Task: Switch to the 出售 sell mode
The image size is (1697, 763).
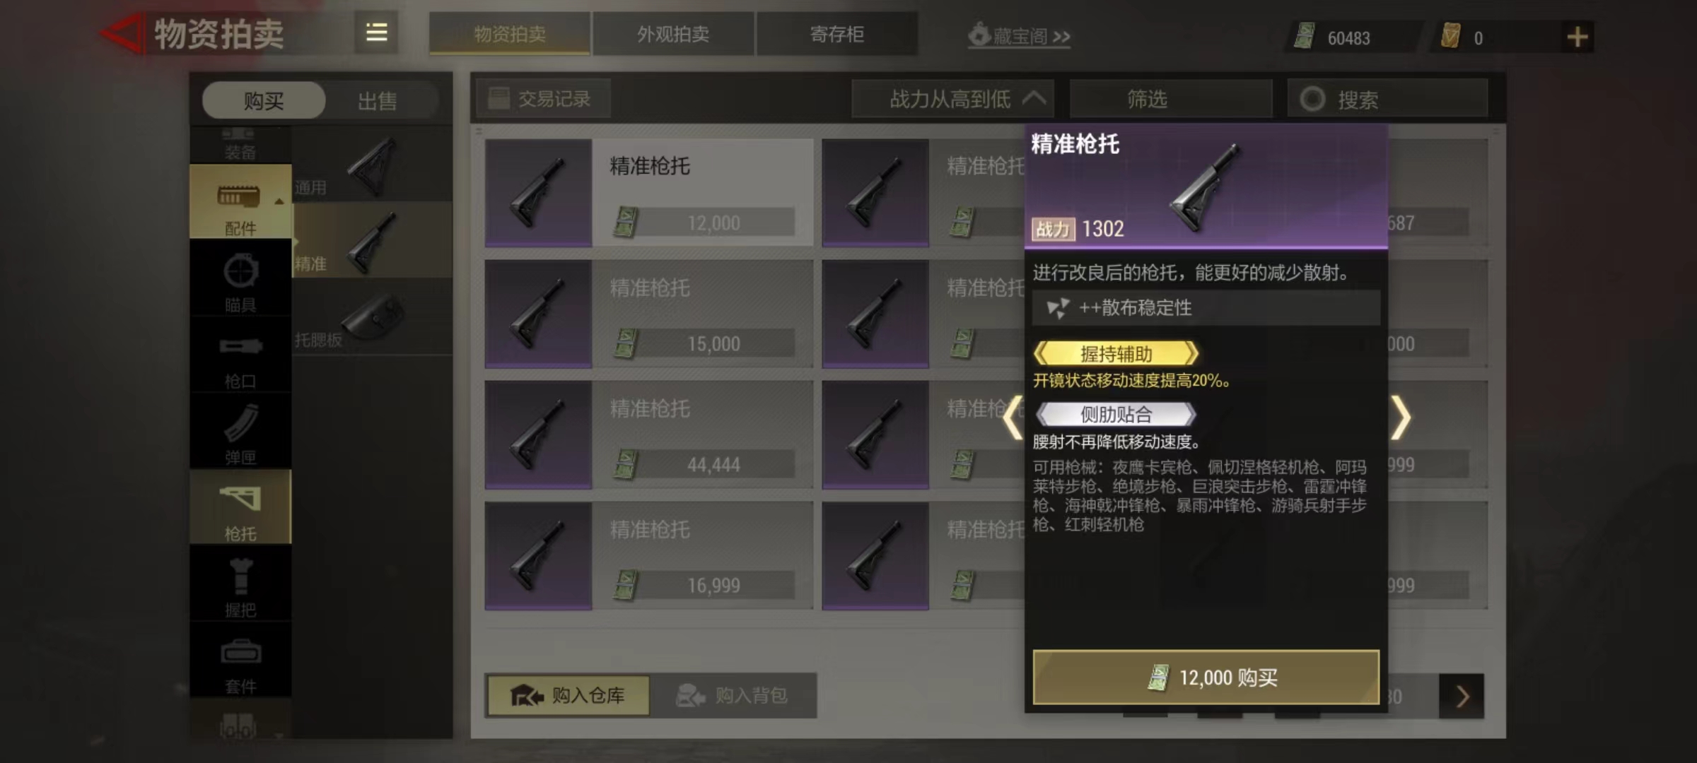Action: click(378, 101)
